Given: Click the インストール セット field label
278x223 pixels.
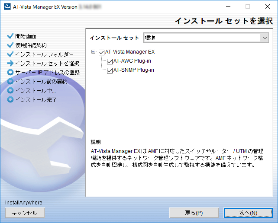Looking at the screenshot, I should point(114,38).
